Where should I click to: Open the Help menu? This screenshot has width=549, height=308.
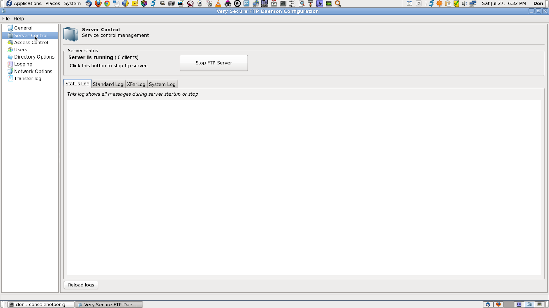[x=19, y=18]
